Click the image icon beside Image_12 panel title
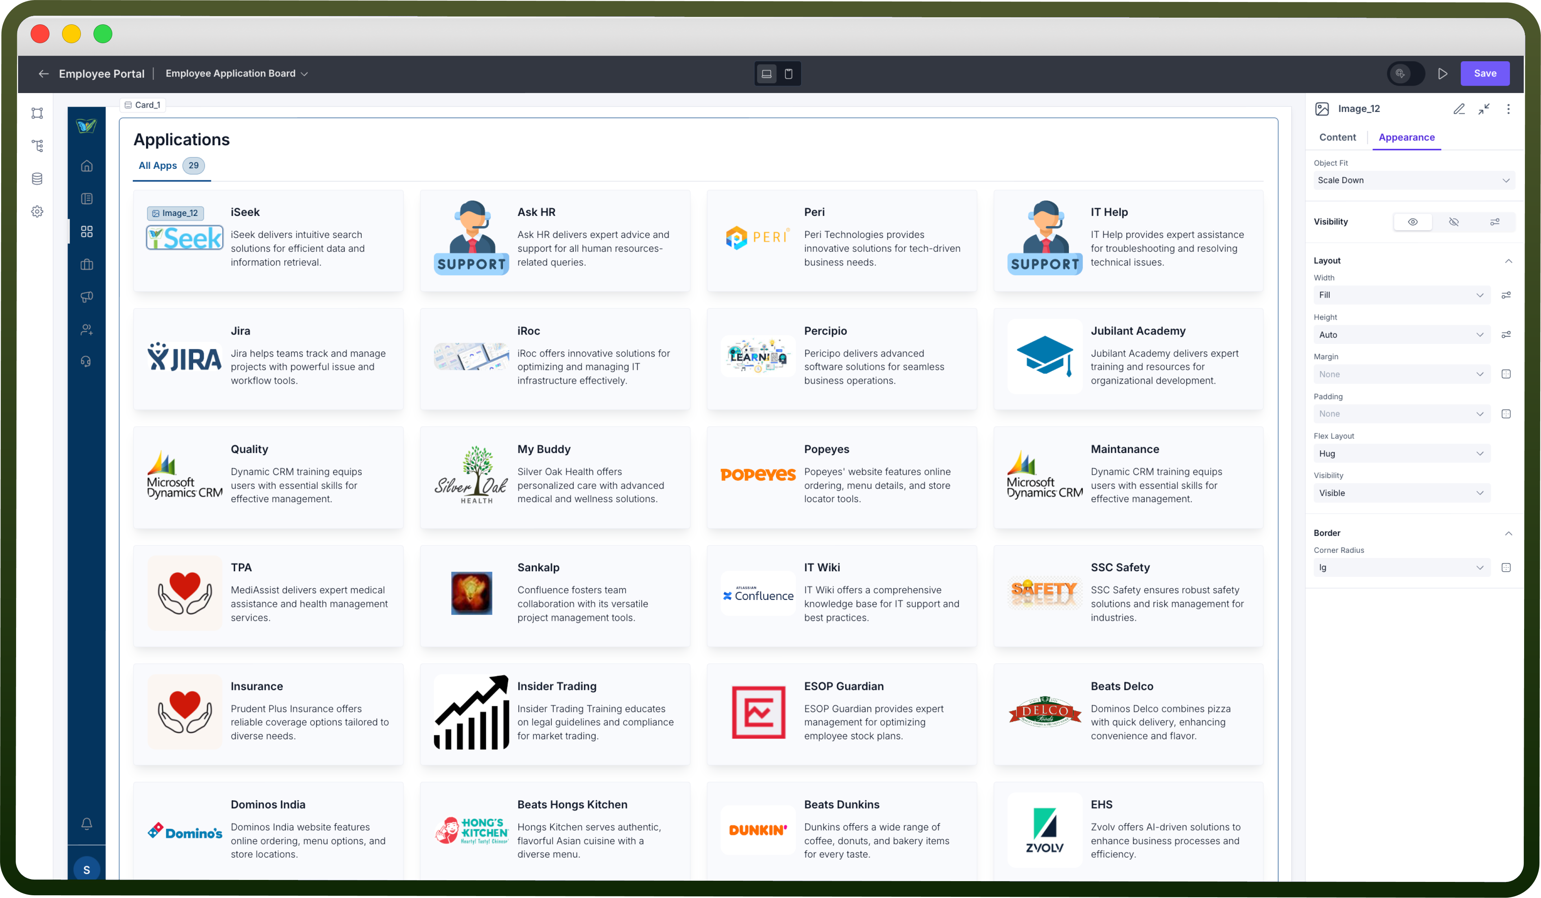 [x=1322, y=109]
